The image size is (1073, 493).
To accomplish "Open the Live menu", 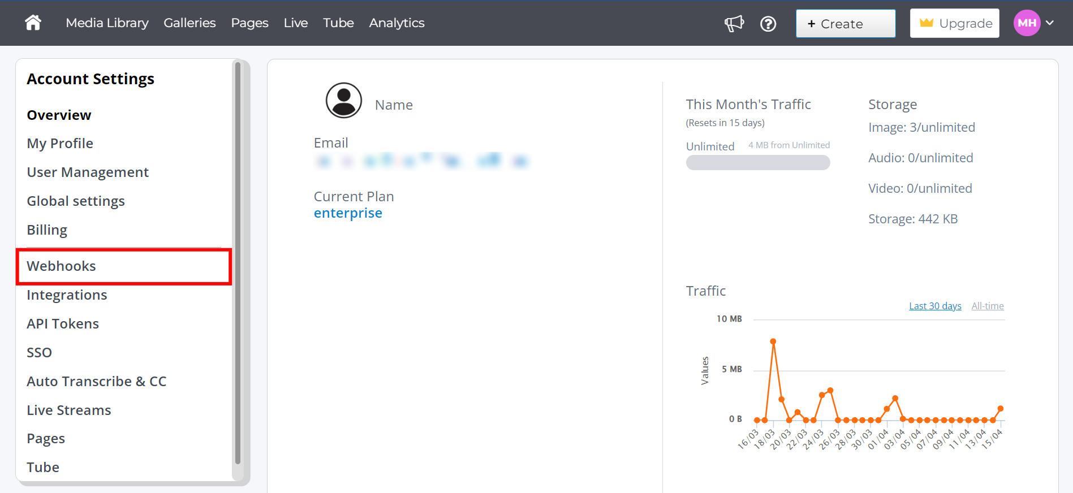I will point(296,23).
